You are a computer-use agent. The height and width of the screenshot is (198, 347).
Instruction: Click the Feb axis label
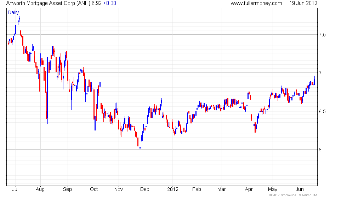(197, 190)
